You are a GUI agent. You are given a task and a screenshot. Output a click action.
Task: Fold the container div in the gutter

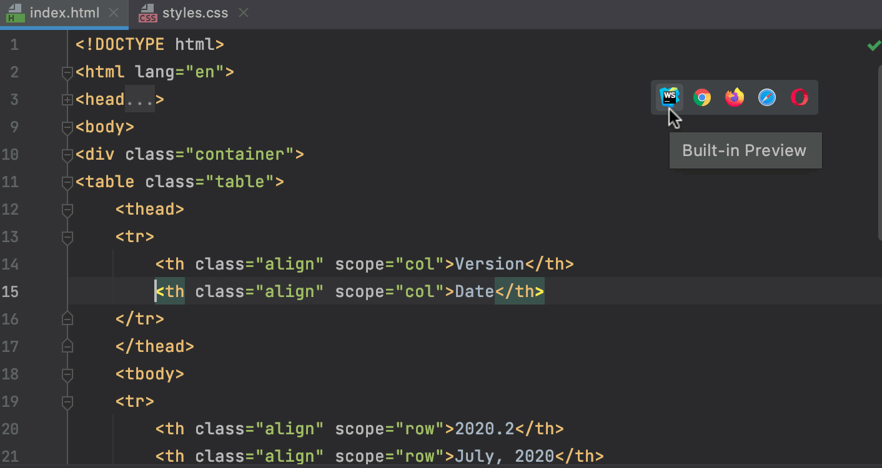[x=67, y=154]
